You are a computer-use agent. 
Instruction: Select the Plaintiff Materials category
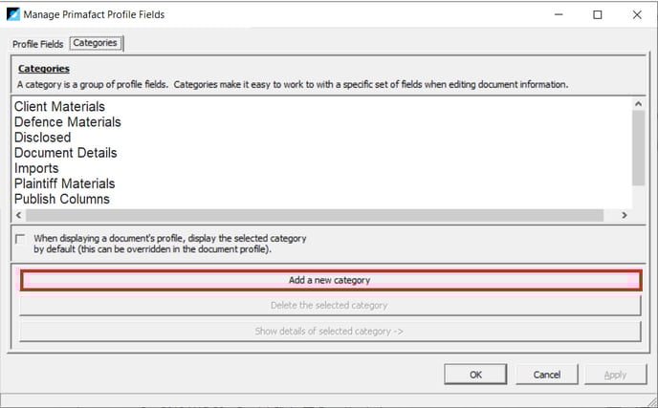[65, 183]
